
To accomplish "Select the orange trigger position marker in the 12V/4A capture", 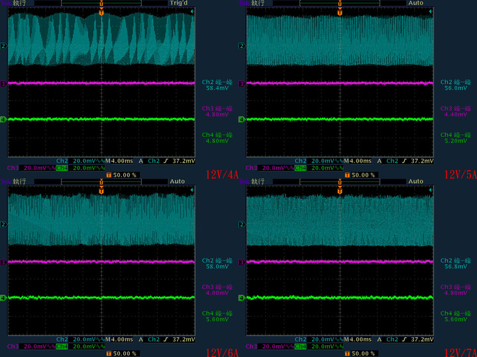I will coord(101,13).
